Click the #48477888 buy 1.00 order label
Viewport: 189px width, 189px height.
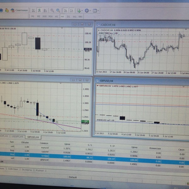click(x=108, y=33)
